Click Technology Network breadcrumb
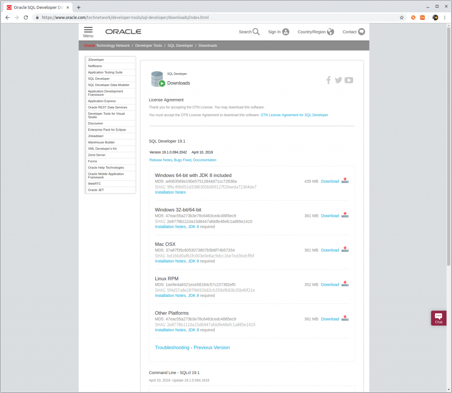452x393 pixels. tap(113, 45)
